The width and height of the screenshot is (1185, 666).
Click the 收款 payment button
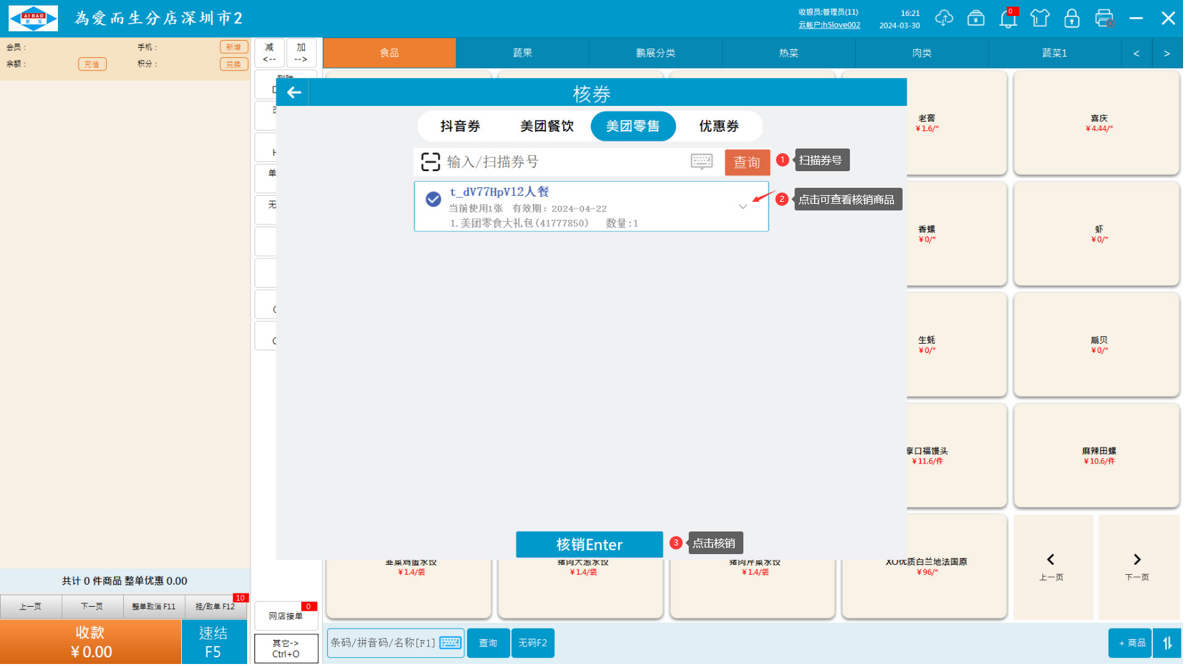pos(91,642)
